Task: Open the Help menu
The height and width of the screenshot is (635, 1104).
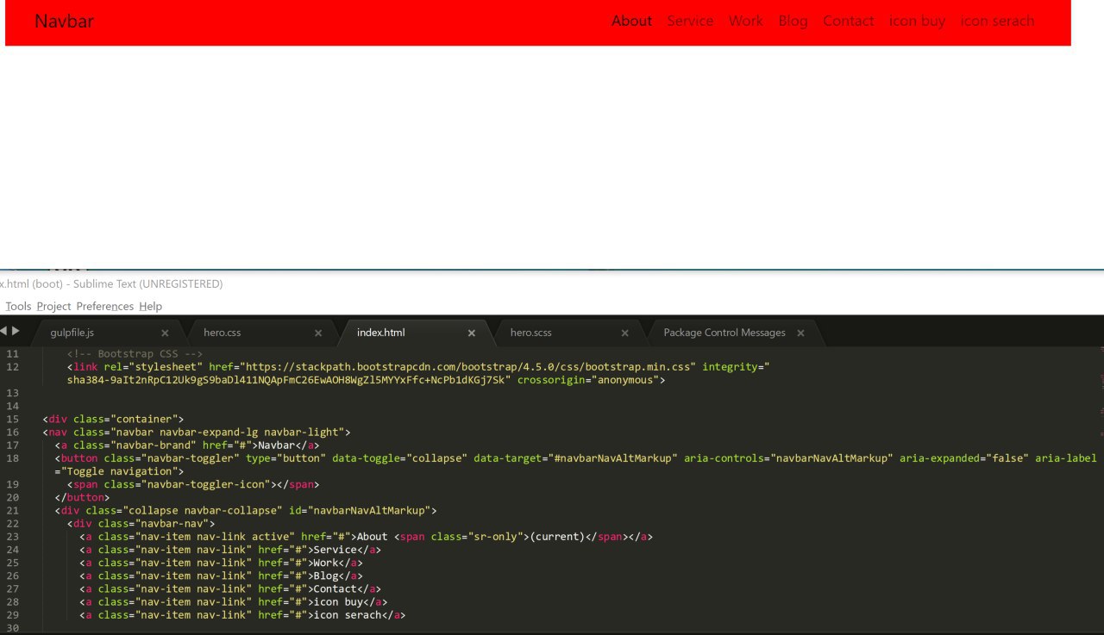Action: tap(150, 306)
